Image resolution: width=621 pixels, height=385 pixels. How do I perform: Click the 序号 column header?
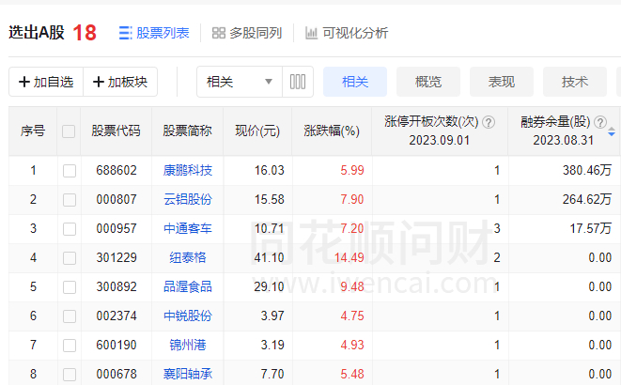point(33,131)
